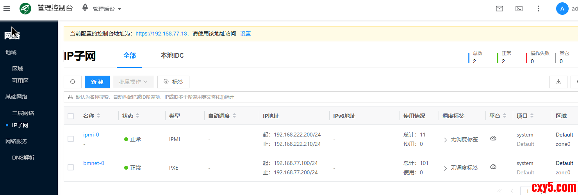Click start address 192.168.222.200/24
The height and width of the screenshot is (195, 578).
pos(297,135)
